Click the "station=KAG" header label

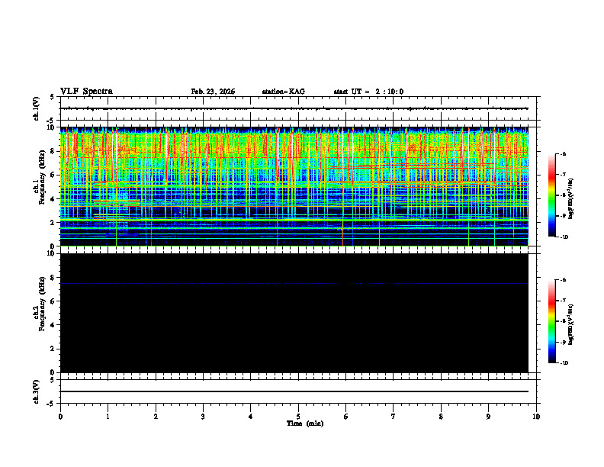pyautogui.click(x=284, y=92)
